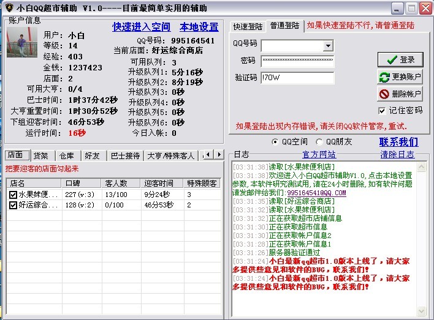Open the 官方网站 link

[319, 154]
